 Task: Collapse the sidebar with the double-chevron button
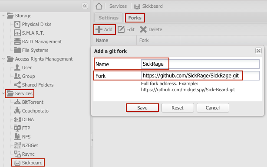85,6
